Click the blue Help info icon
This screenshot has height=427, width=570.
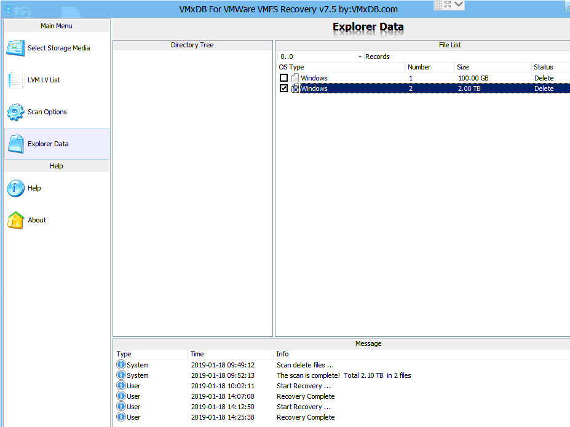(x=15, y=188)
